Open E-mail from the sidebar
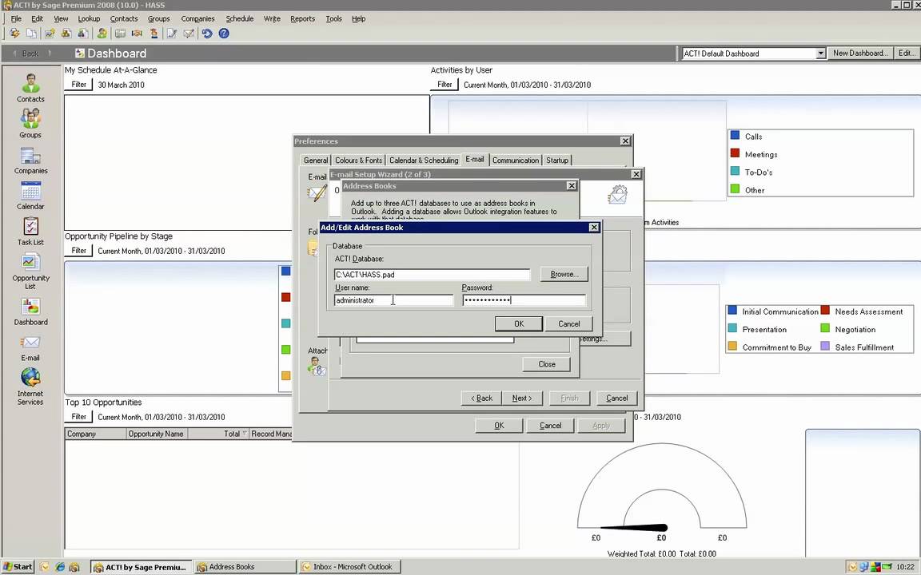 [x=30, y=347]
